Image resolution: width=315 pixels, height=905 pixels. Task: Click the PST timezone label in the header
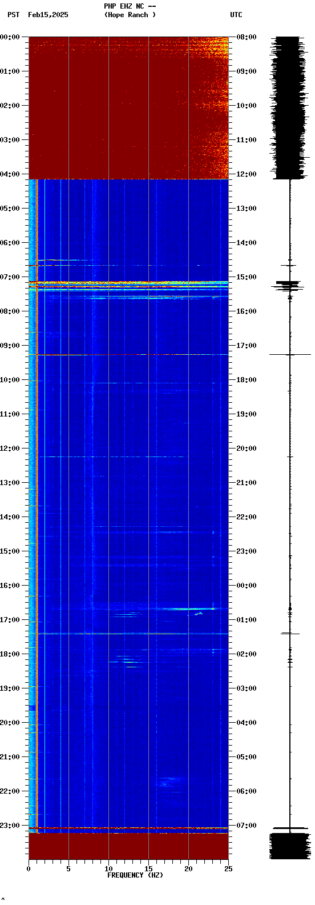point(13,15)
